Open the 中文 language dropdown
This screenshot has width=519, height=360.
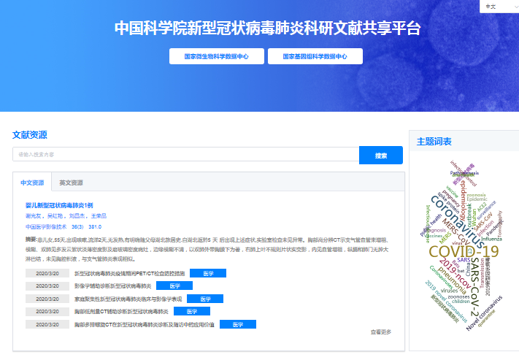[499, 7]
